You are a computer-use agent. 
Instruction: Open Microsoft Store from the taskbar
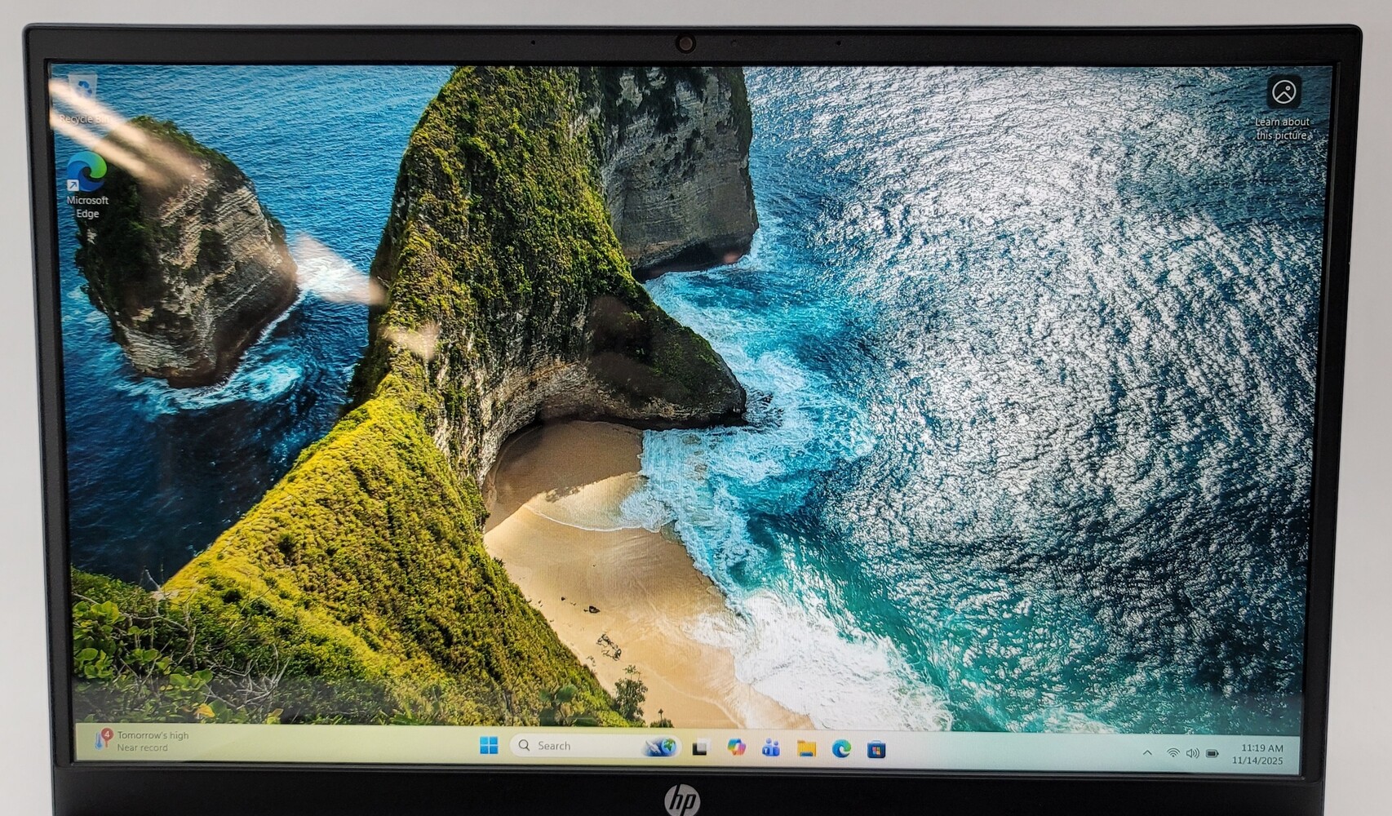876,750
